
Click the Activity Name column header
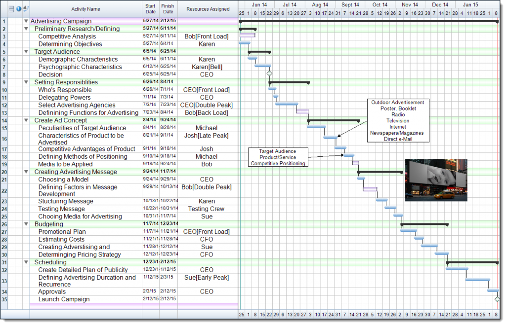pyautogui.click(x=86, y=8)
